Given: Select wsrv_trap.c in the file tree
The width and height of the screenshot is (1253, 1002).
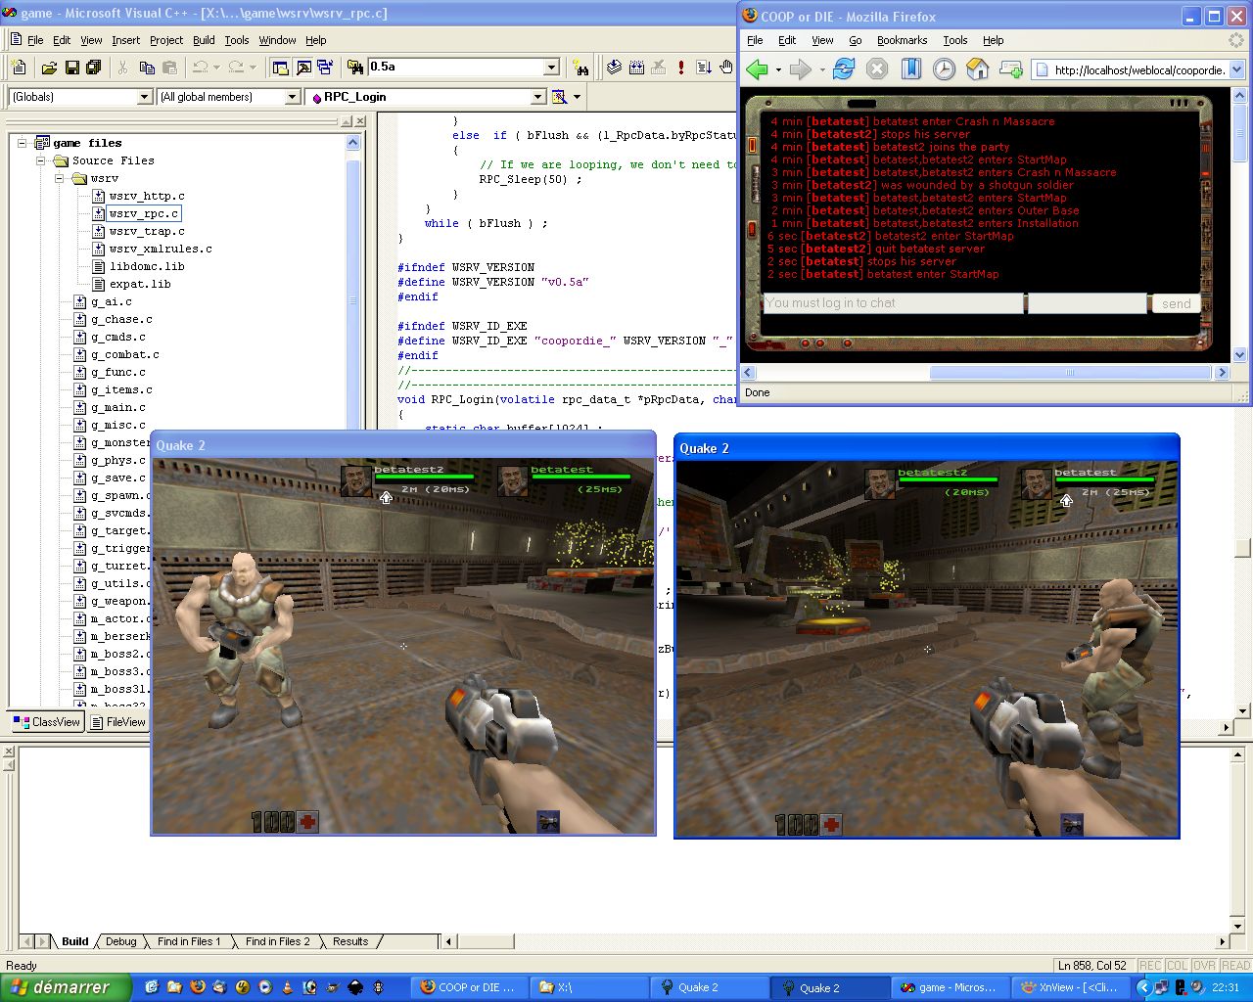Looking at the screenshot, I should click(x=146, y=231).
